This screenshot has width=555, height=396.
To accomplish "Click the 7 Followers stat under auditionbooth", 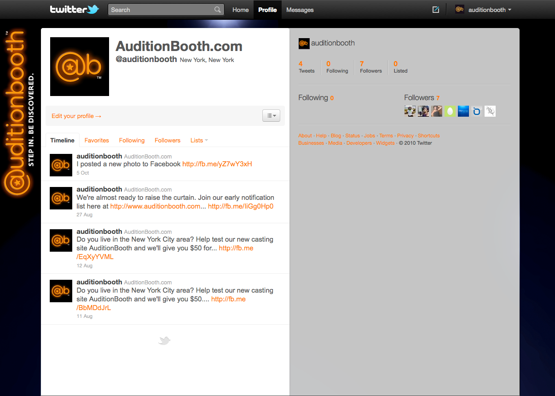I will point(371,67).
